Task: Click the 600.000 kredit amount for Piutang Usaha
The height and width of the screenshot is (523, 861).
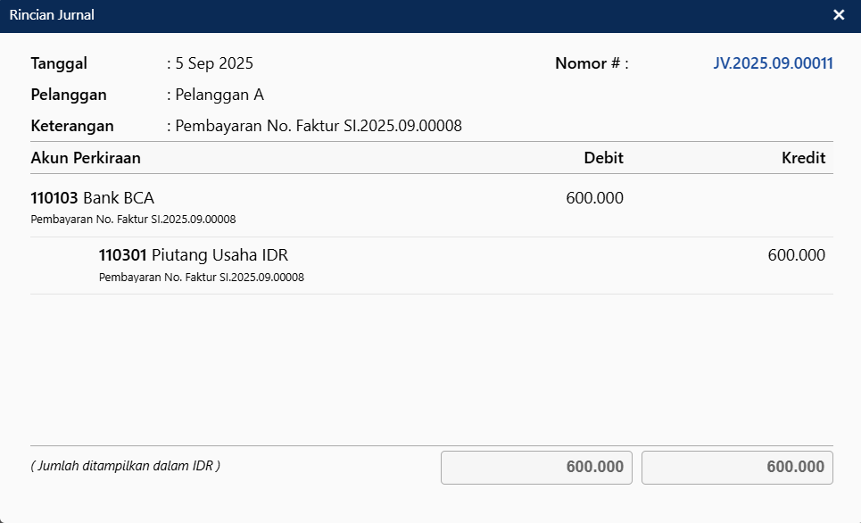Action: pyautogui.click(x=796, y=255)
